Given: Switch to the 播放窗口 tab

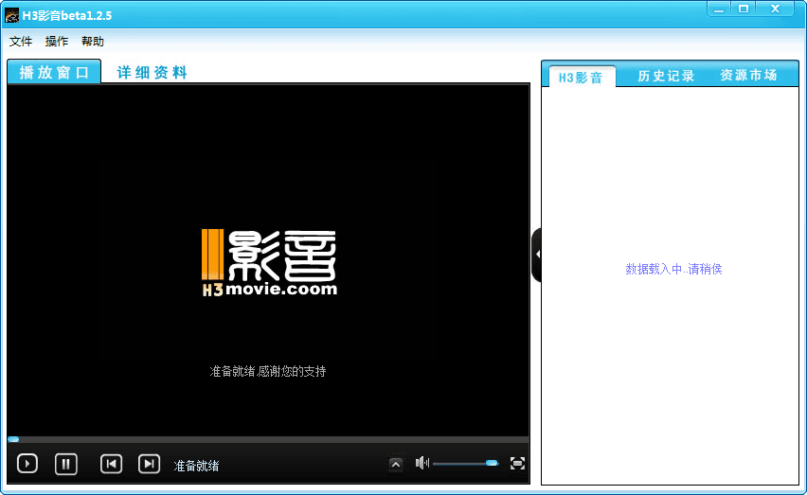Looking at the screenshot, I should click(x=54, y=72).
